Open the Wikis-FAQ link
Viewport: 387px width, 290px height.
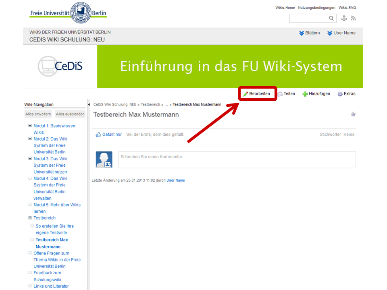coord(347,8)
